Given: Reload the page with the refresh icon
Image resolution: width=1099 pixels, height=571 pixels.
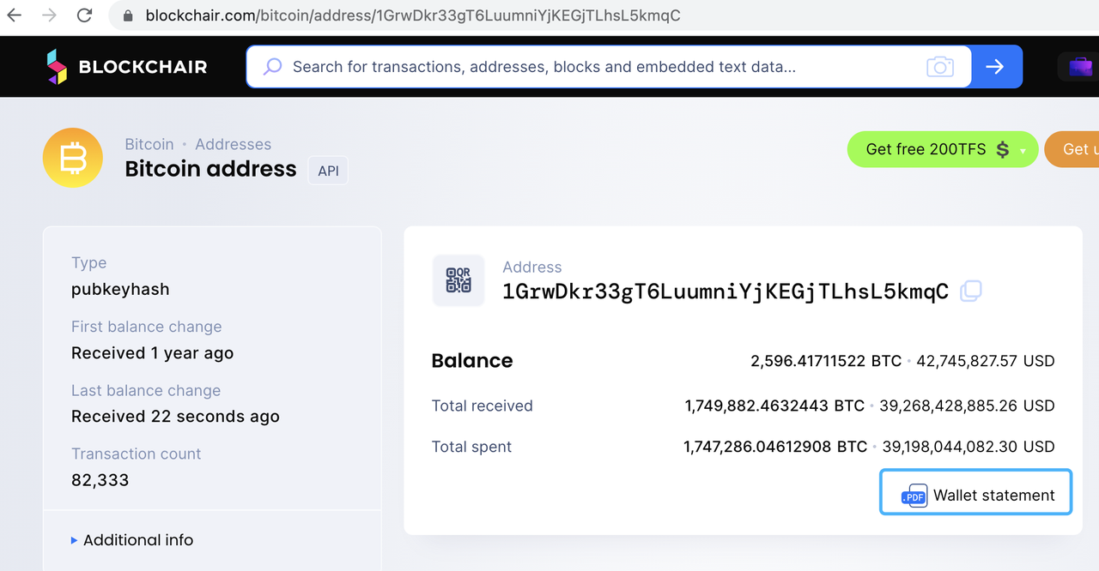Looking at the screenshot, I should (x=84, y=15).
